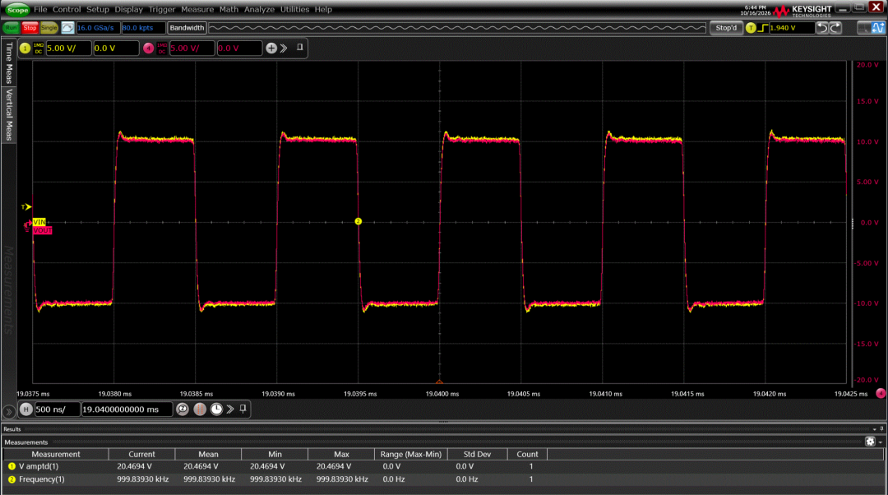Click the auto scale icon beside Single
888x495 pixels.
67,28
